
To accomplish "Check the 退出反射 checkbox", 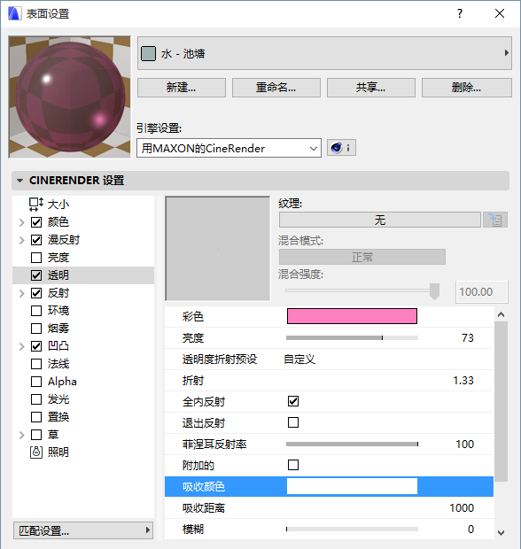I will coord(293,422).
